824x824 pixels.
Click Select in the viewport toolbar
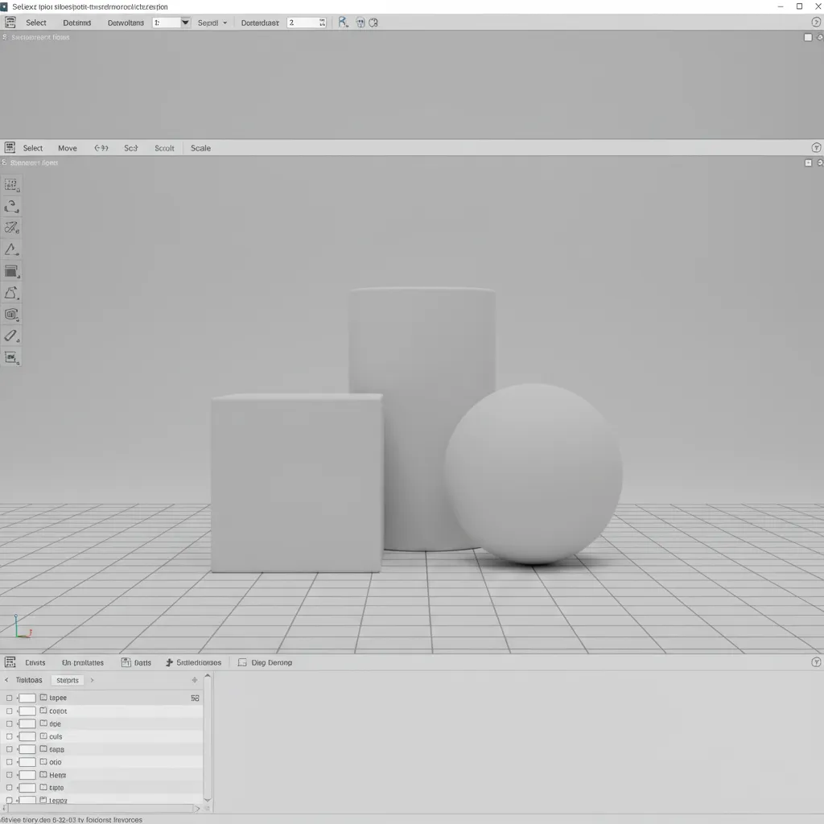point(32,148)
